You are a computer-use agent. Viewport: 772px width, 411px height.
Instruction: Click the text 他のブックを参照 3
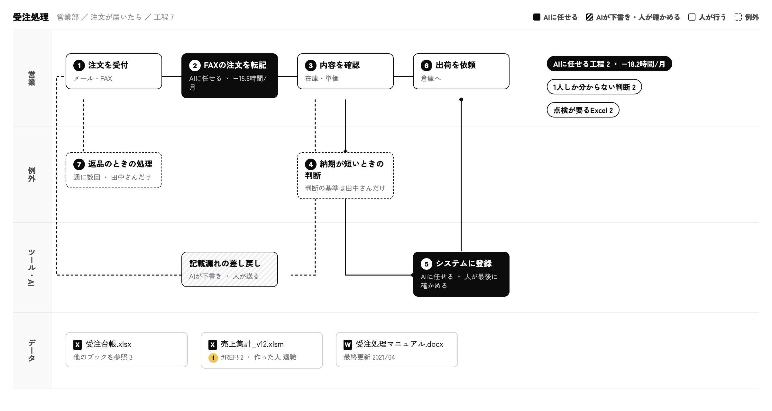103,357
